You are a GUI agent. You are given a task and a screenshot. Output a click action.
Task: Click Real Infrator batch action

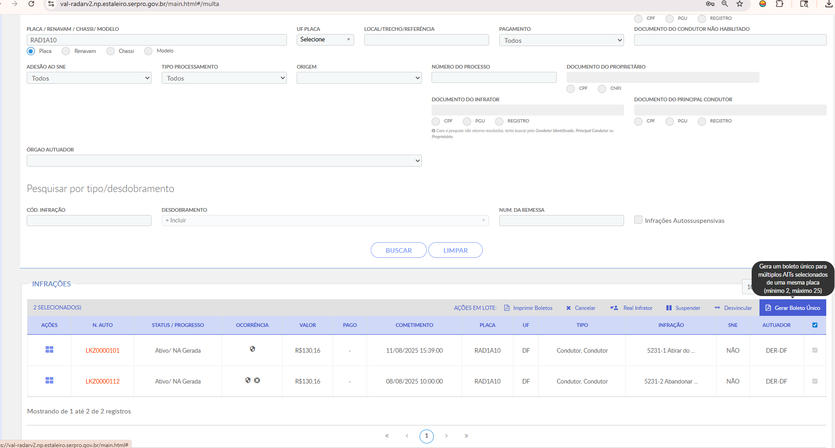pos(631,308)
